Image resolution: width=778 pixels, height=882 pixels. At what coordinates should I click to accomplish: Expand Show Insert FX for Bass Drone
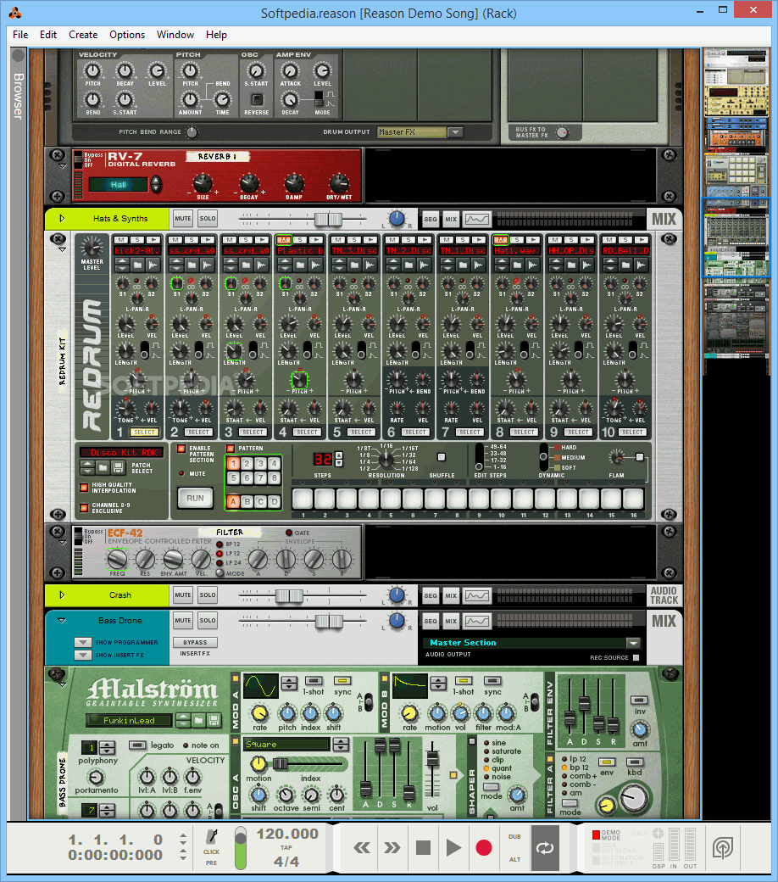click(83, 655)
